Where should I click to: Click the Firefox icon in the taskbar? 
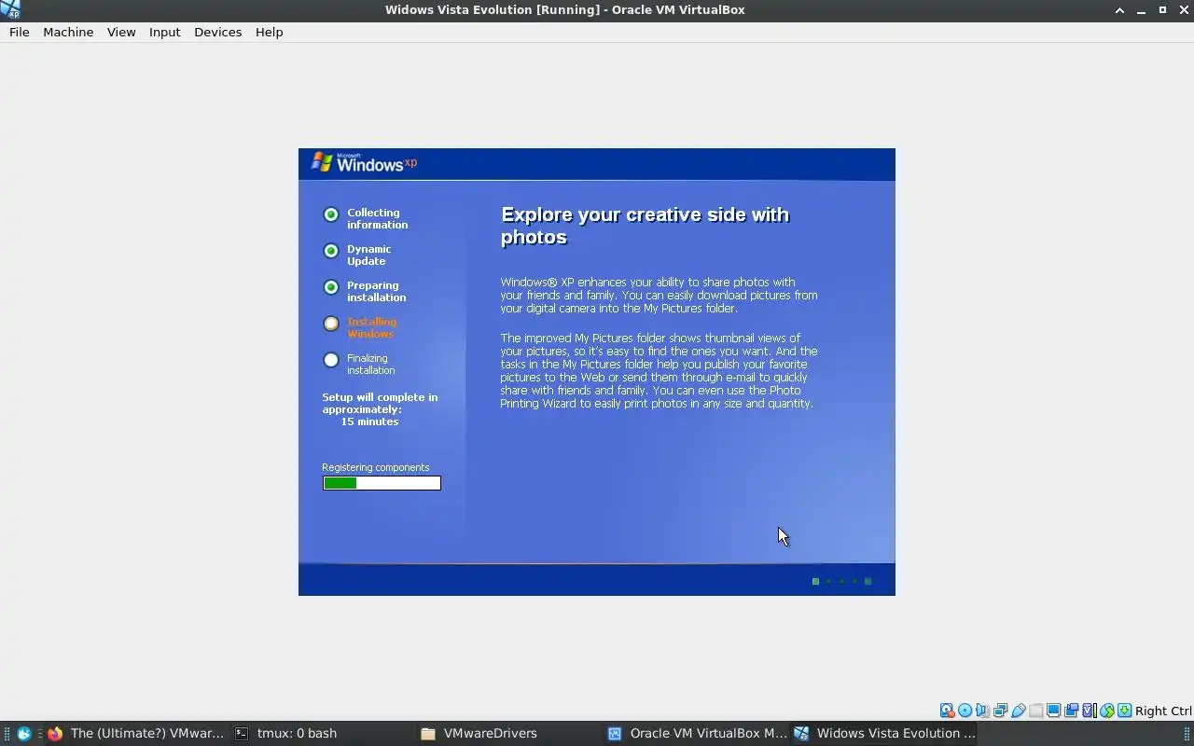coord(55,733)
